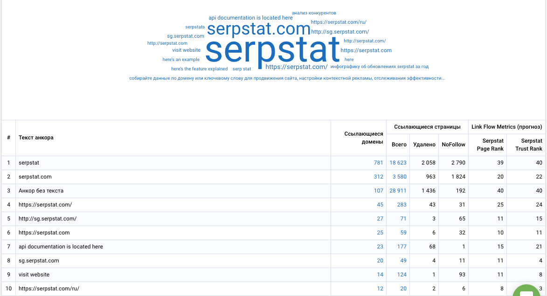This screenshot has width=547, height=296.
Task: Click the 'NoFollow' column header
Action: point(454,145)
